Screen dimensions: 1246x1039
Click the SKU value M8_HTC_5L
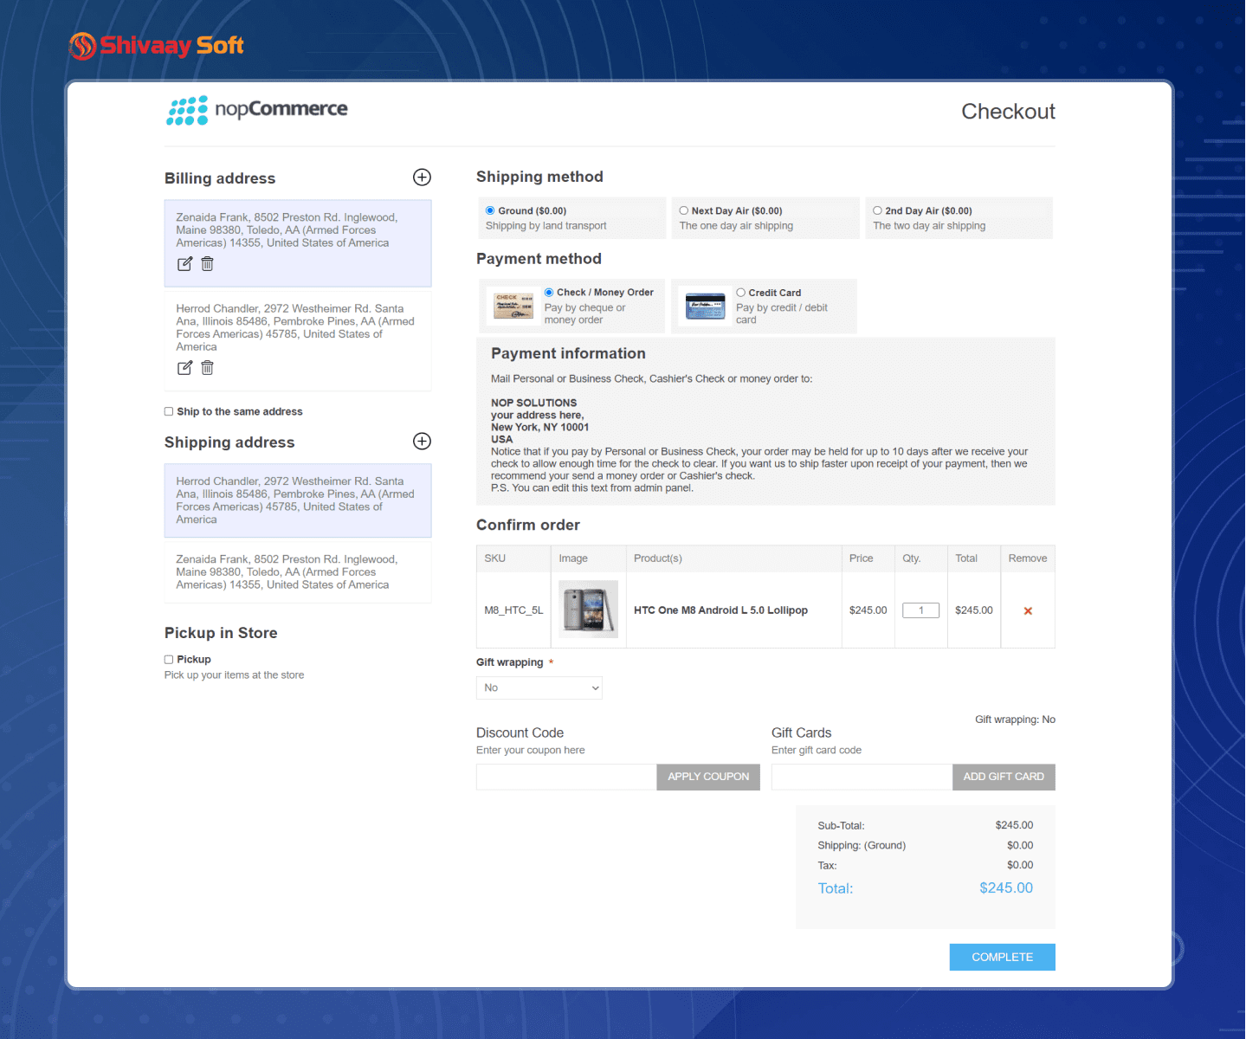[x=513, y=610]
